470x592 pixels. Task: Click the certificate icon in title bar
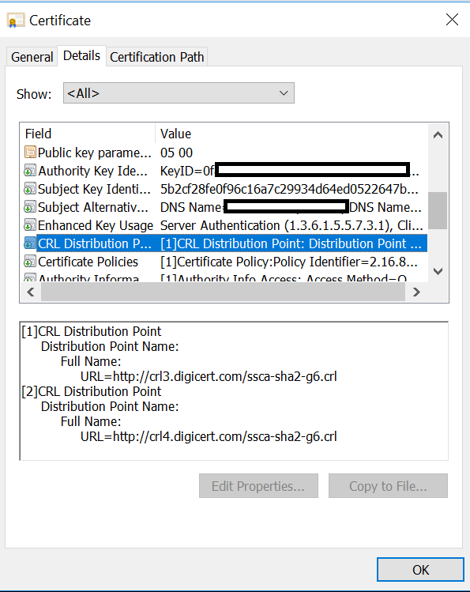click(16, 20)
